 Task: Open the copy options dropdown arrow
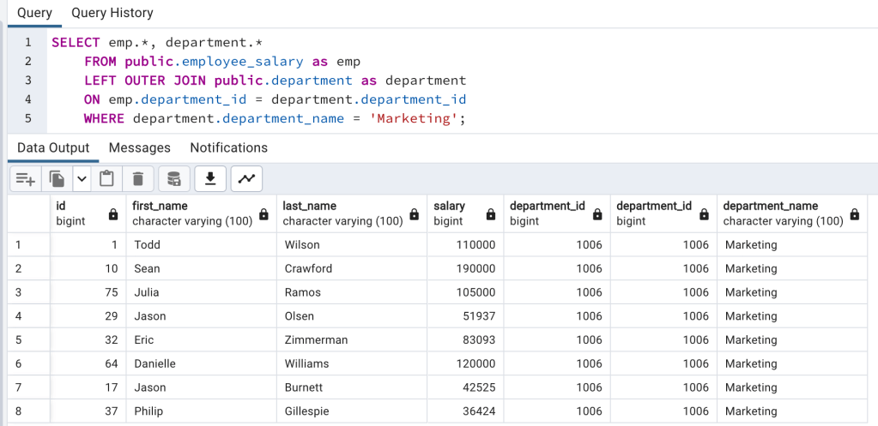[82, 179]
